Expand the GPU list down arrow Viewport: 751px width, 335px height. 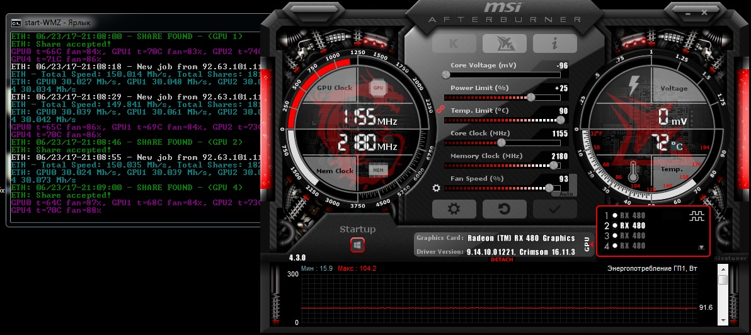tap(701, 248)
